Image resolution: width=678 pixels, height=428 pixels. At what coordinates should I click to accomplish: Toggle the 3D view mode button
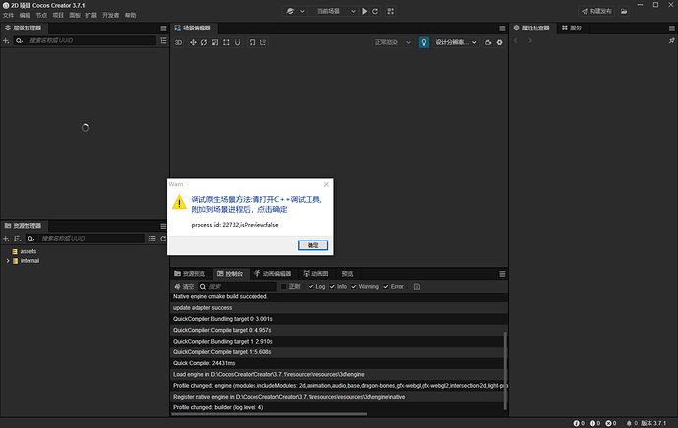click(178, 42)
